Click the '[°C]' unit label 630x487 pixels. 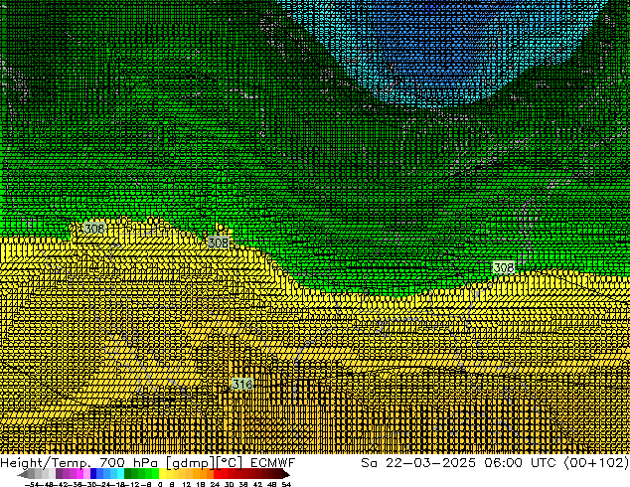coord(230,463)
